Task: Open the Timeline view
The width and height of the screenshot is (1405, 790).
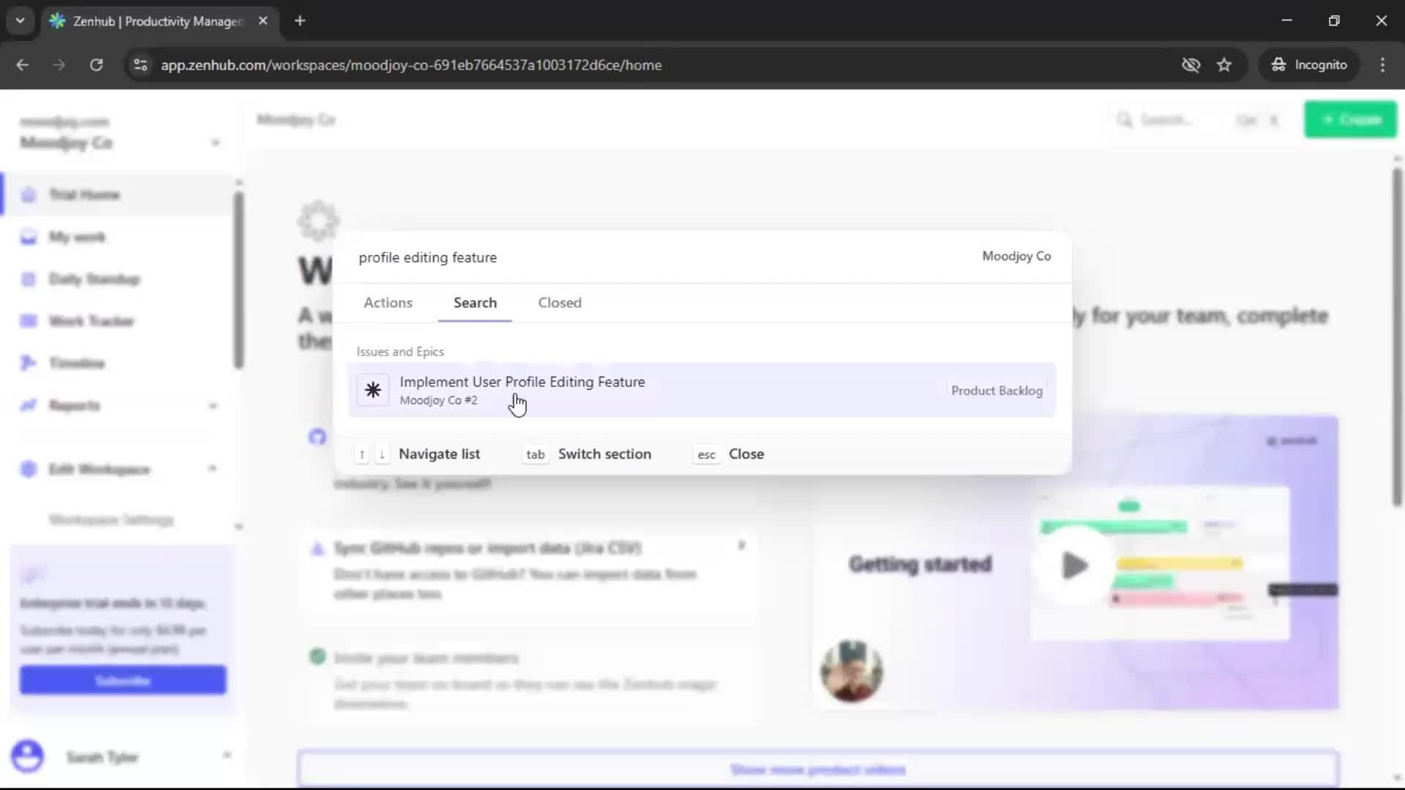Action: [x=75, y=362]
